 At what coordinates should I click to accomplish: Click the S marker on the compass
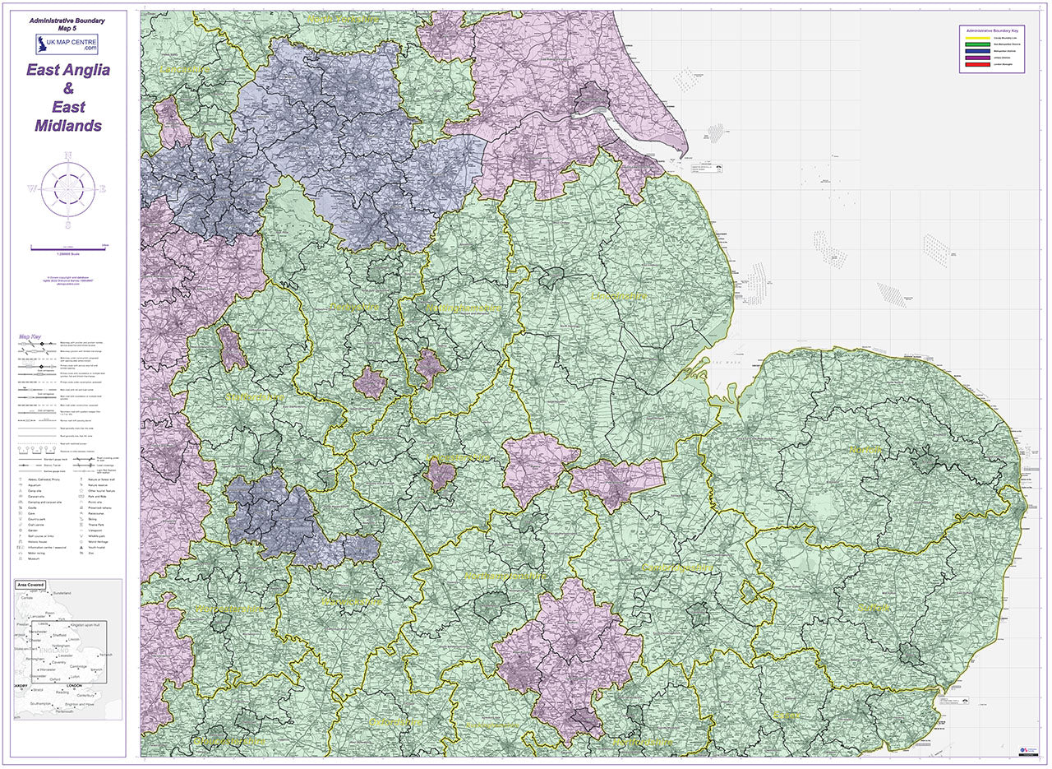68,224
